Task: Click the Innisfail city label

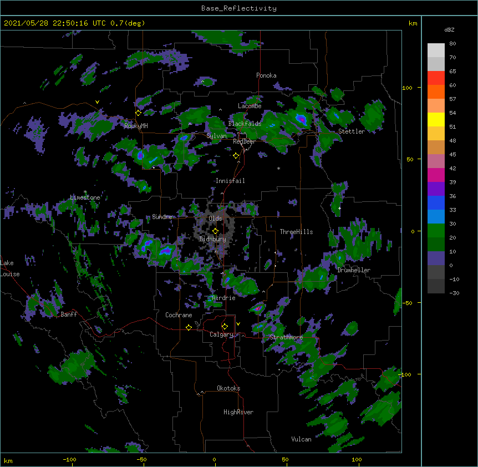Action: [x=230, y=181]
